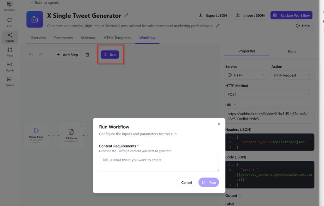Open Flows in the sidebar

pos(10,52)
